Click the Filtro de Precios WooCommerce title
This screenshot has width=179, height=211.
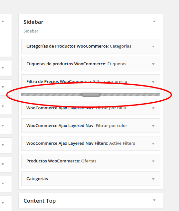[59, 81]
